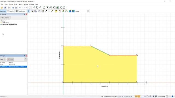
Task: Open the Sketch Picture dropdown arrow
Action: click(x=66, y=8)
